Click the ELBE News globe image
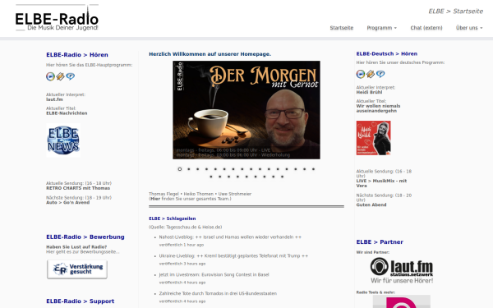Image resolution: width=493 pixels, height=308 pixels. (x=63, y=140)
